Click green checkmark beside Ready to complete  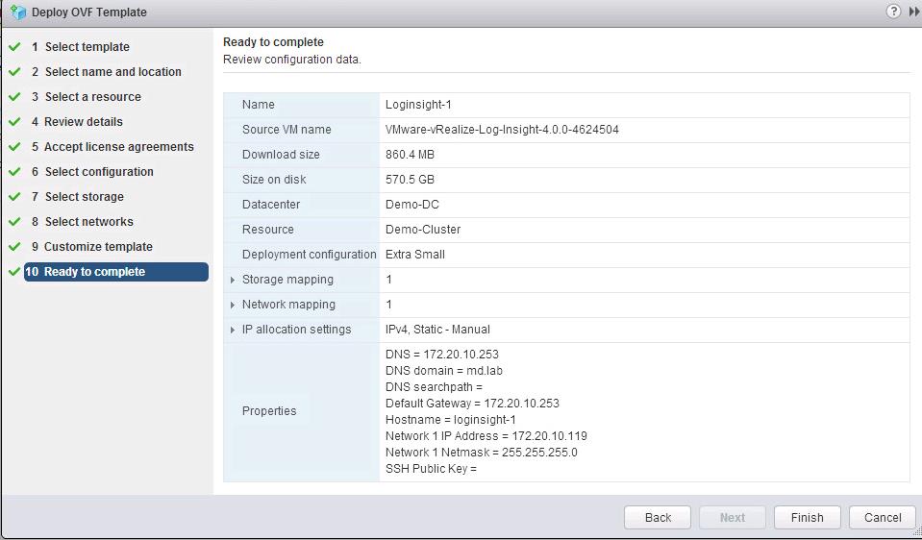(14, 272)
